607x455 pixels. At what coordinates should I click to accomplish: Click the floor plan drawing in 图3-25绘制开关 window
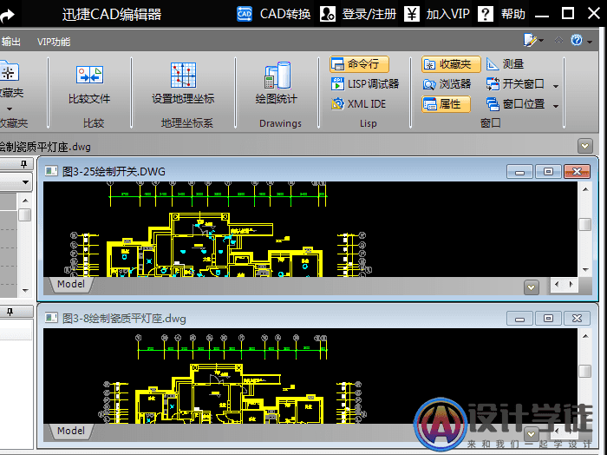(x=215, y=245)
